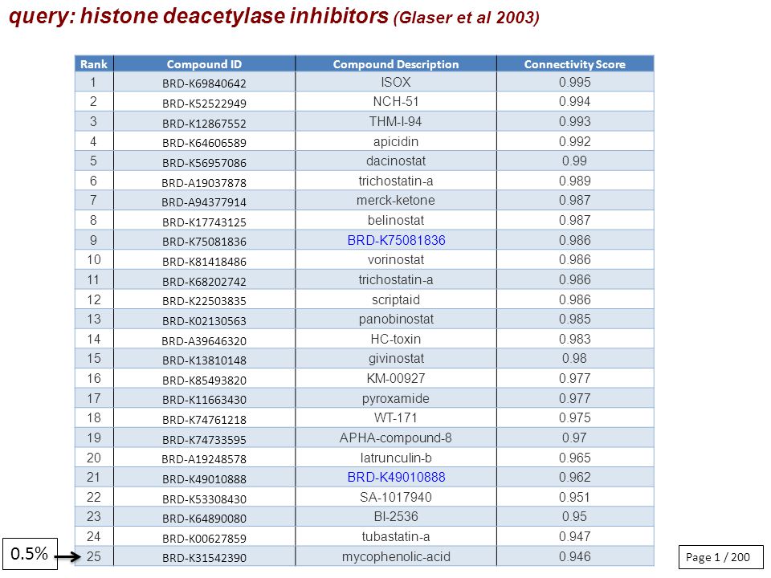The image size is (771, 578).
Task: Select compound ID BRD-K22503835
Action: coord(204,301)
